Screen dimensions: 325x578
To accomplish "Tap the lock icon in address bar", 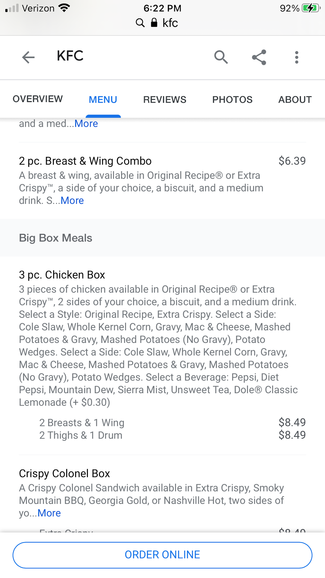I will [154, 23].
